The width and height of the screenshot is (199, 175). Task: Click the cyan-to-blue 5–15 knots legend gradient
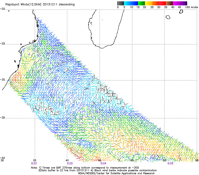pyautogui.click(x=131, y=3)
